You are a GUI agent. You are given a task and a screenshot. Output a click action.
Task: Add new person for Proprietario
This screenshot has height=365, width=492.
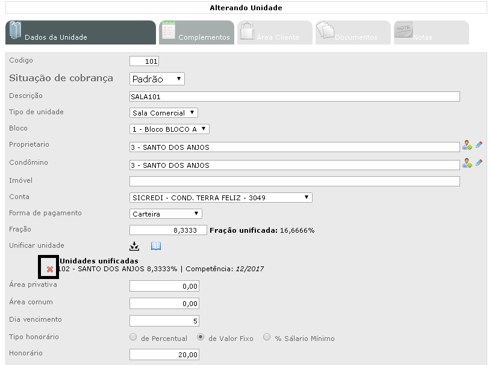tap(467, 146)
